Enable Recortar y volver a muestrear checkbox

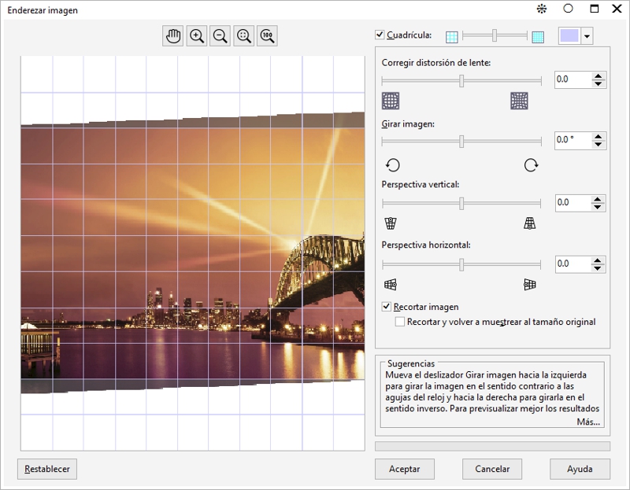(400, 322)
